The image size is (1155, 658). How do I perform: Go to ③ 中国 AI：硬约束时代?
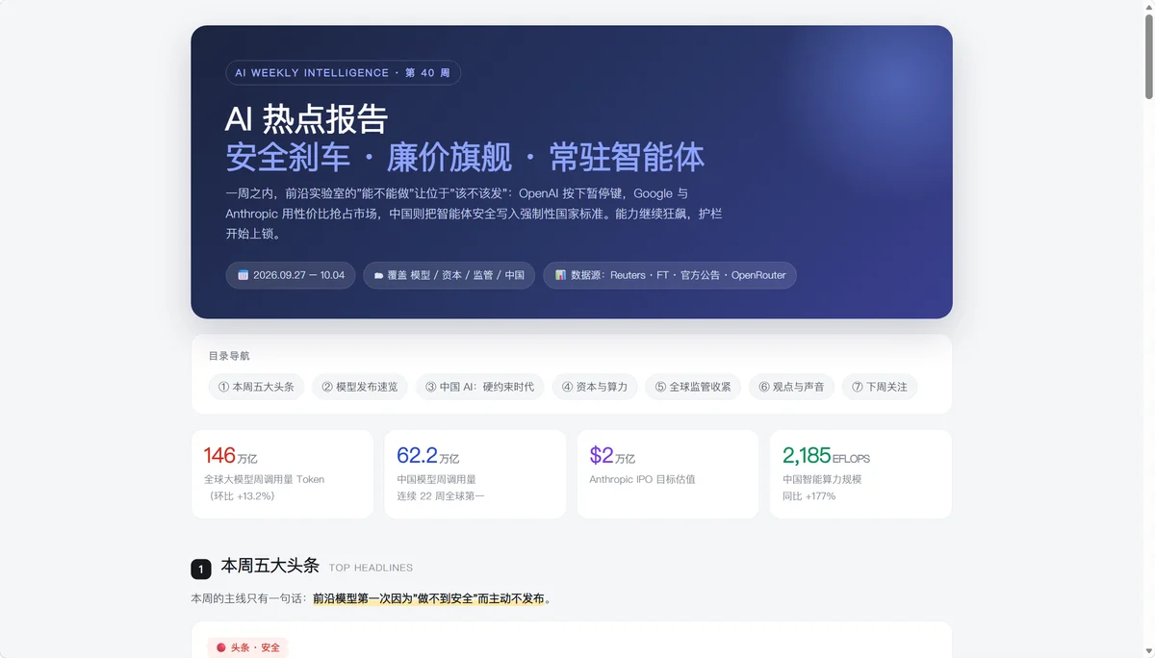coord(480,387)
